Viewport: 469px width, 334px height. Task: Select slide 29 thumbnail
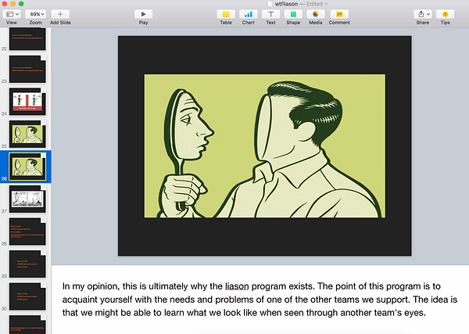pyautogui.click(x=27, y=264)
